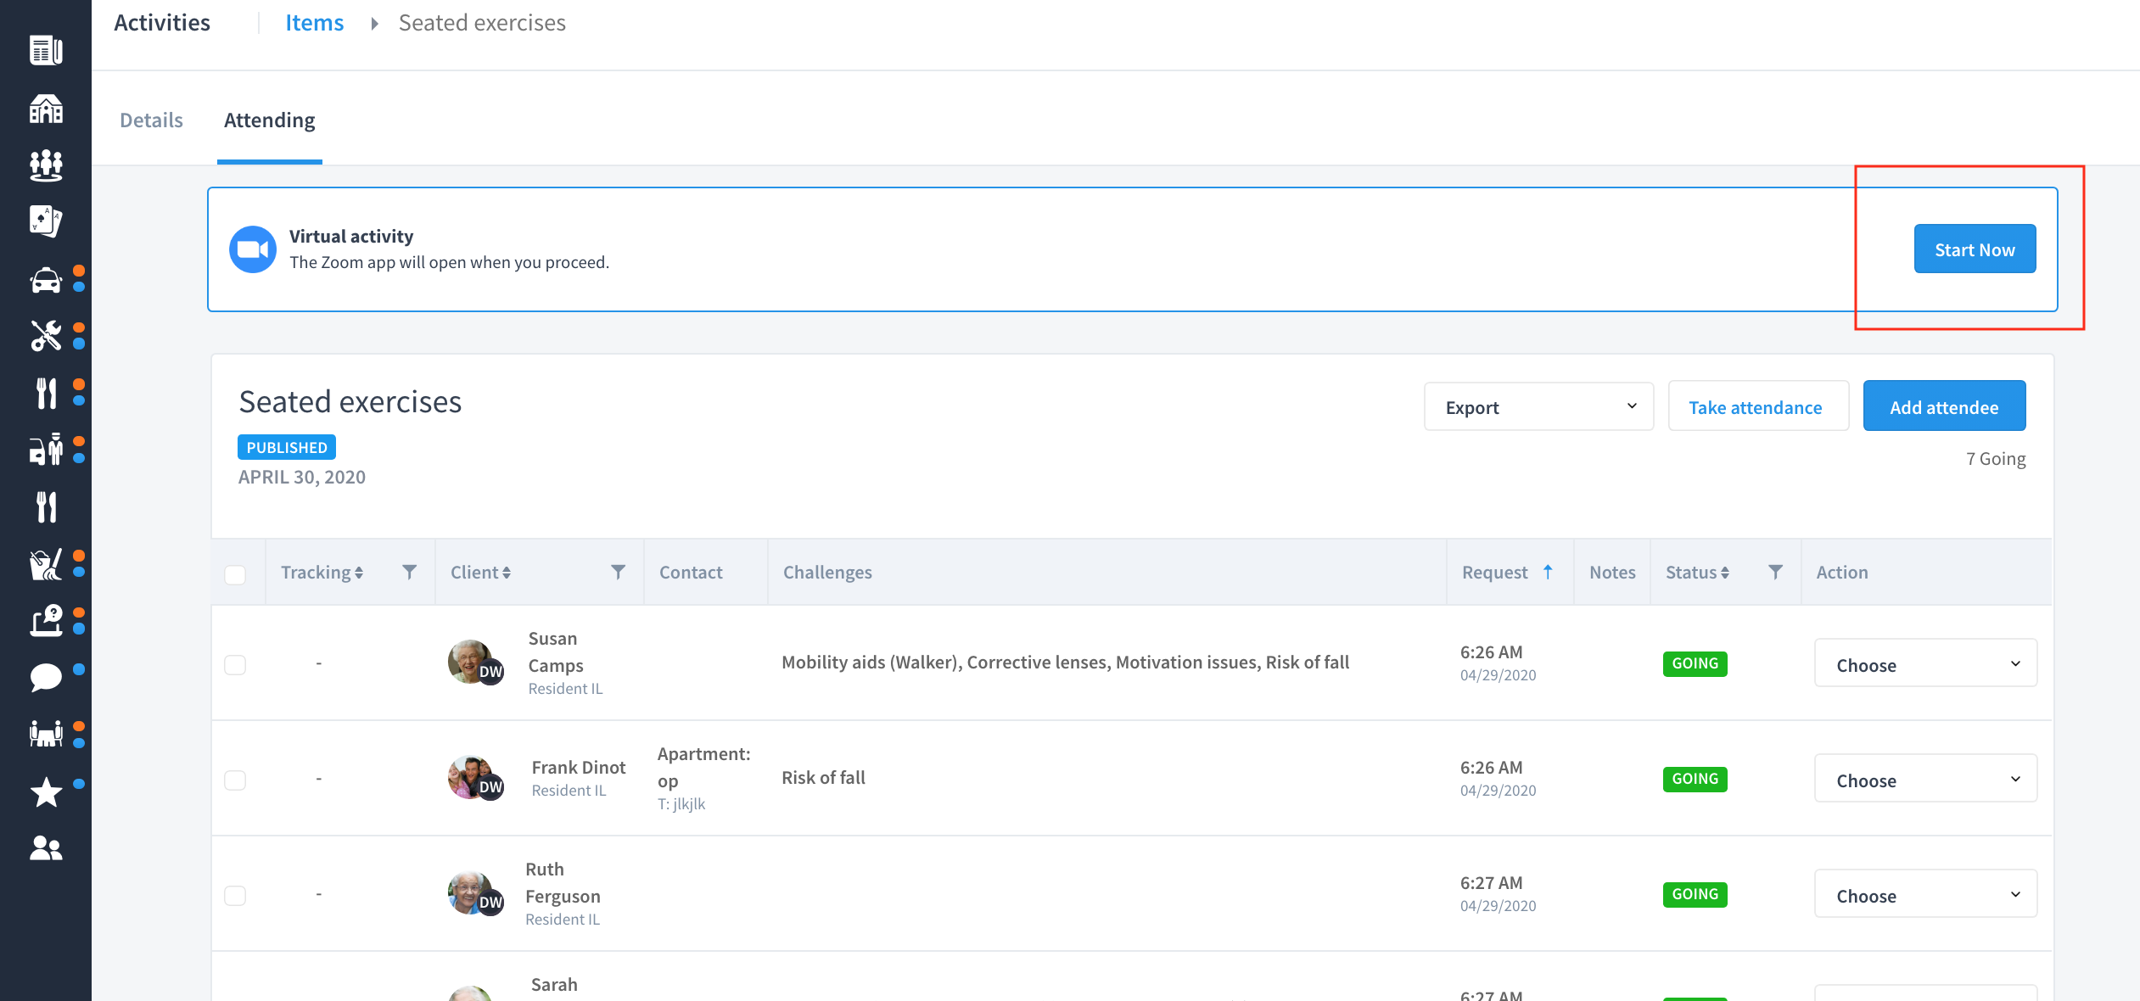Open the laptop help question icon
Image resolution: width=2140 pixels, height=1001 pixels.
(46, 620)
